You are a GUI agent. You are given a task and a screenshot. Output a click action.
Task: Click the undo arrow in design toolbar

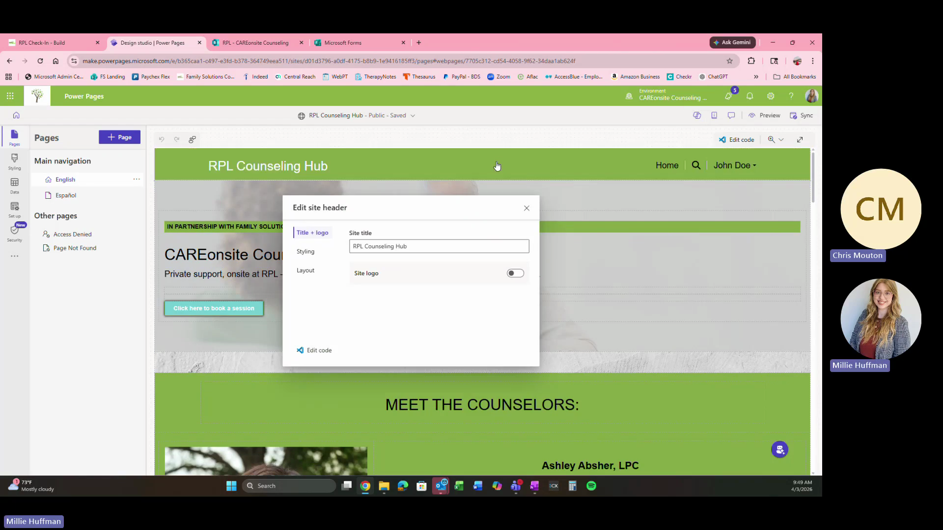click(161, 139)
